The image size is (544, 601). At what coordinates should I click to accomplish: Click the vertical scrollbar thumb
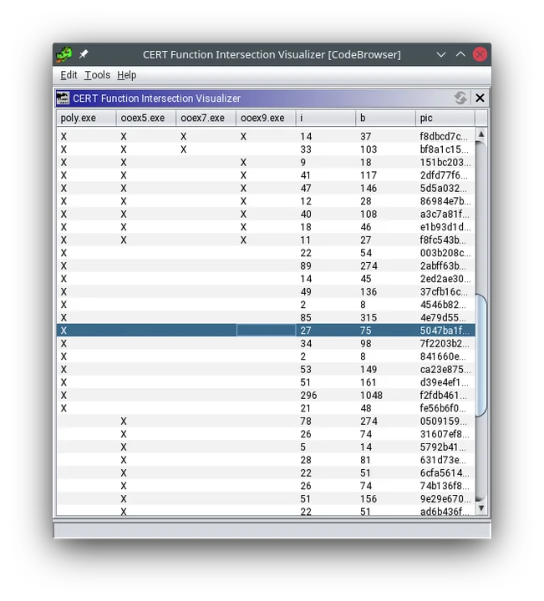(481, 355)
